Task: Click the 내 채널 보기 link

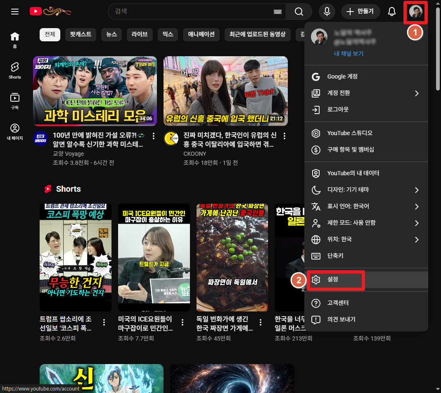Action: (x=349, y=54)
